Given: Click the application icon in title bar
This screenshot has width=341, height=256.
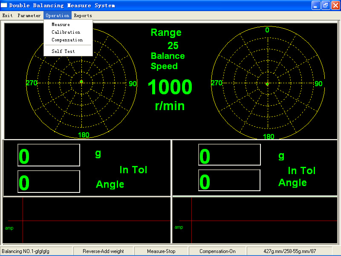Looking at the screenshot, I should pyautogui.click(x=4, y=6).
